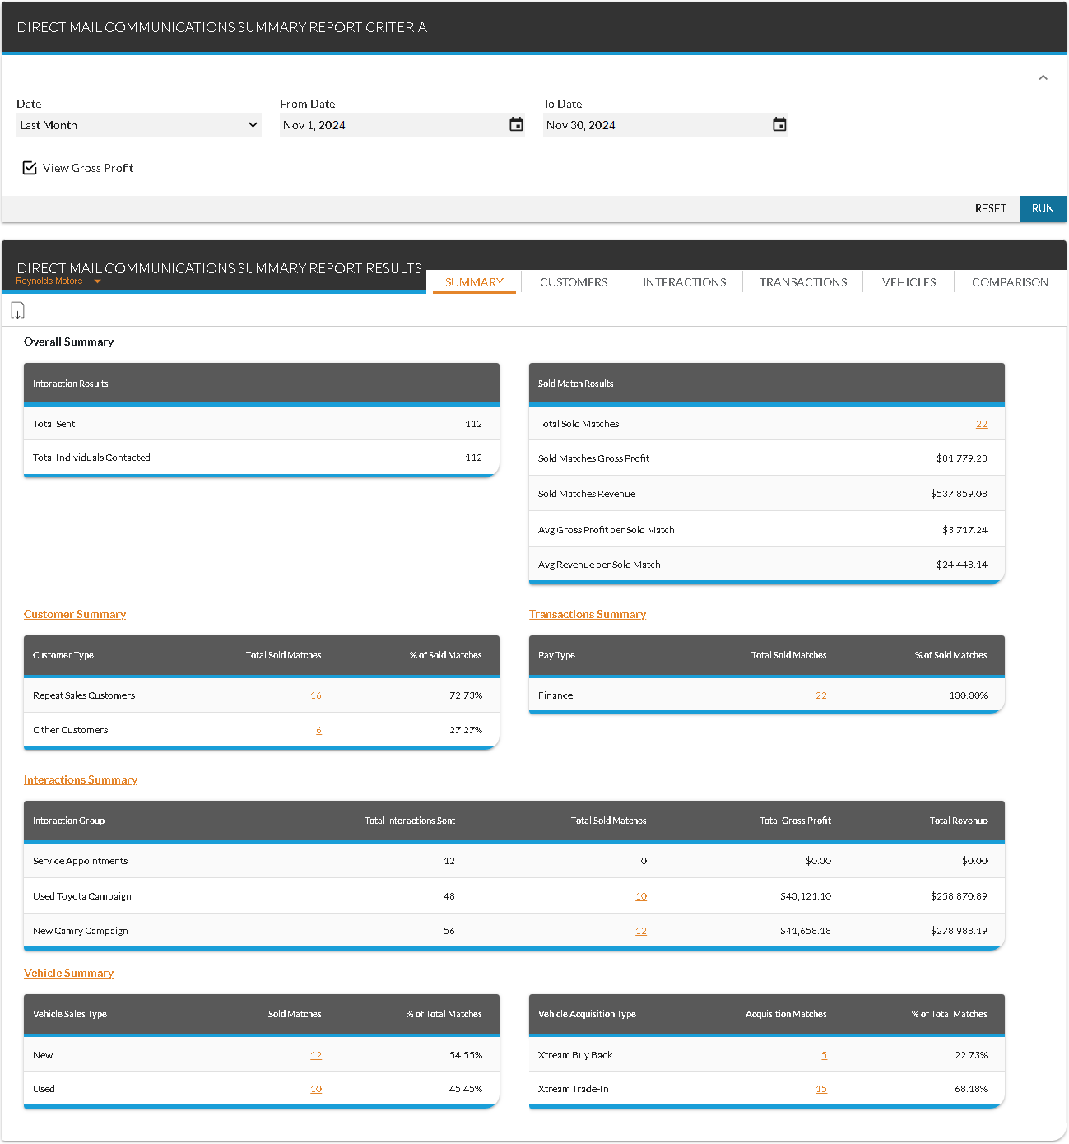
Task: Toggle the View Gross Profit checkbox
Action: [30, 168]
